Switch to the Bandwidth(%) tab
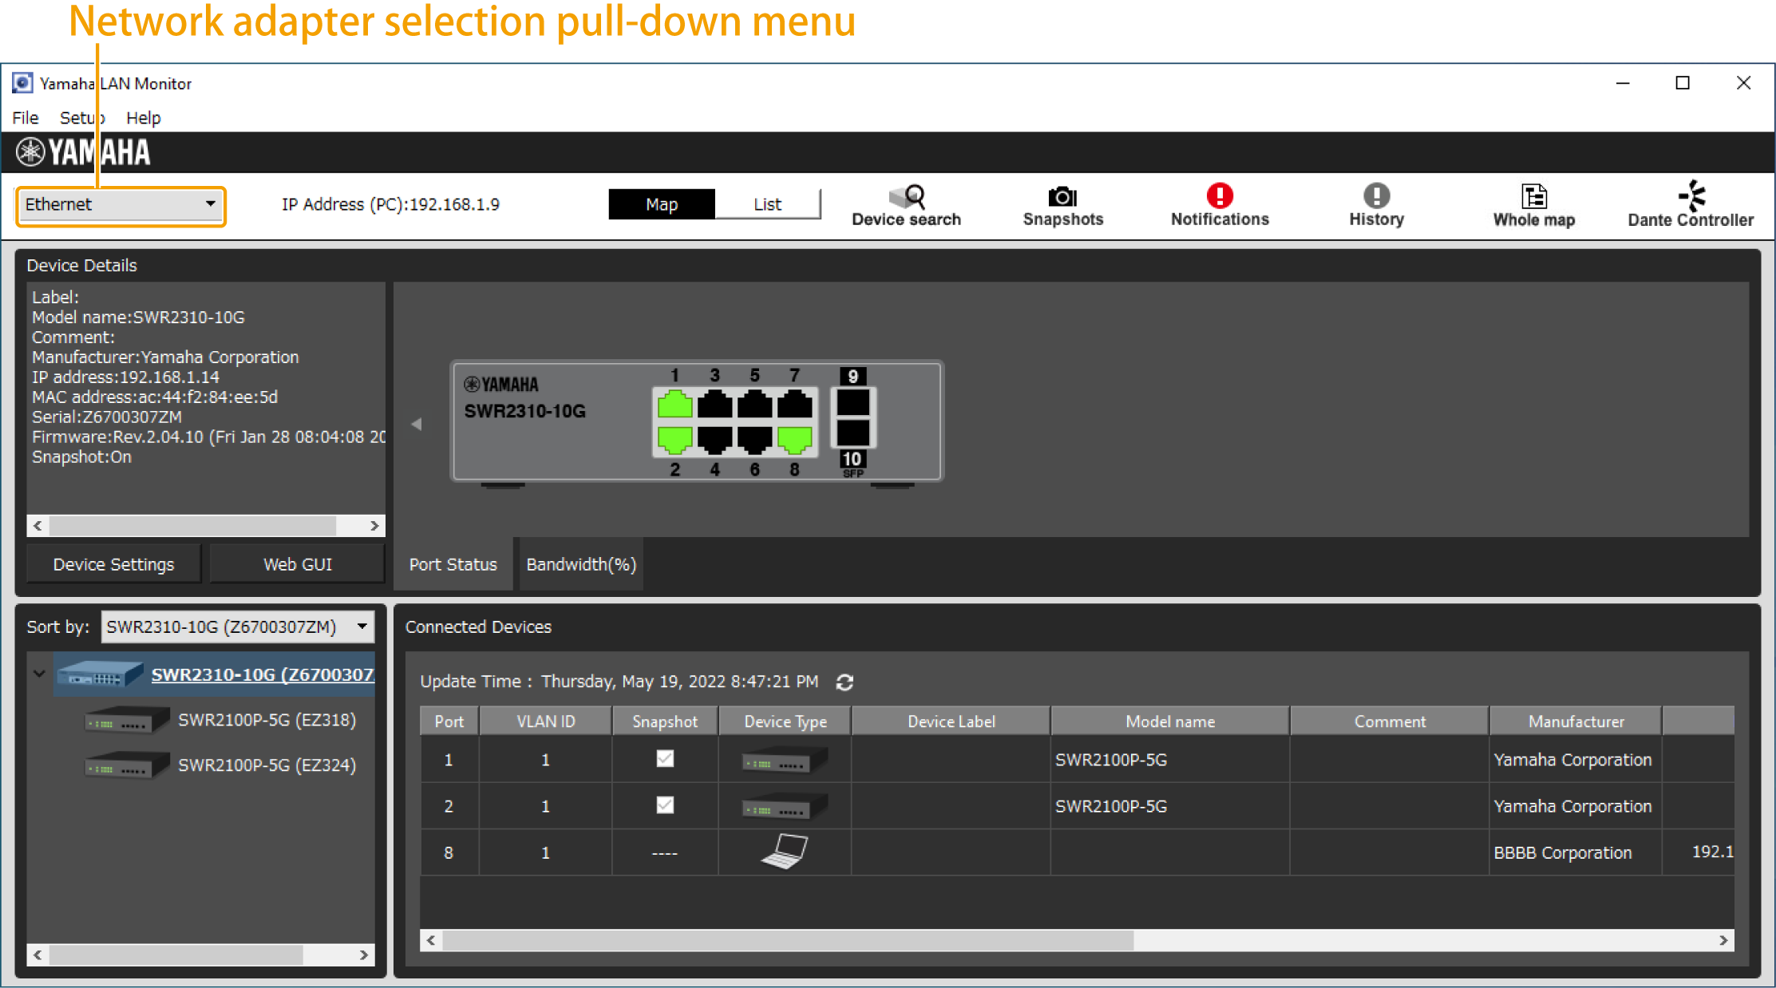Image resolution: width=1776 pixels, height=988 pixels. [580, 563]
